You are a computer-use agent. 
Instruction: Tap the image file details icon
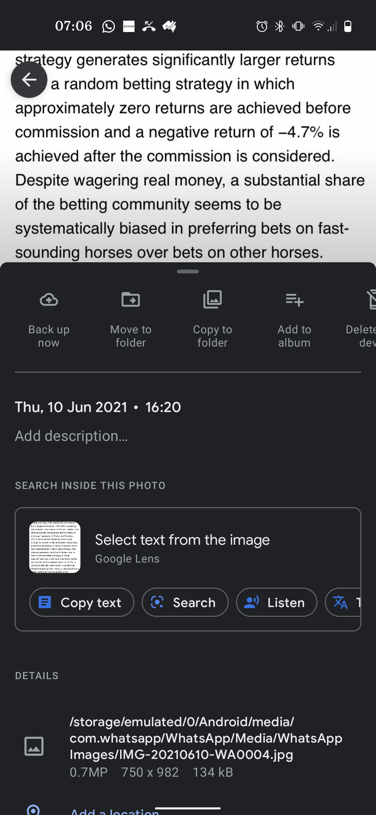click(34, 746)
